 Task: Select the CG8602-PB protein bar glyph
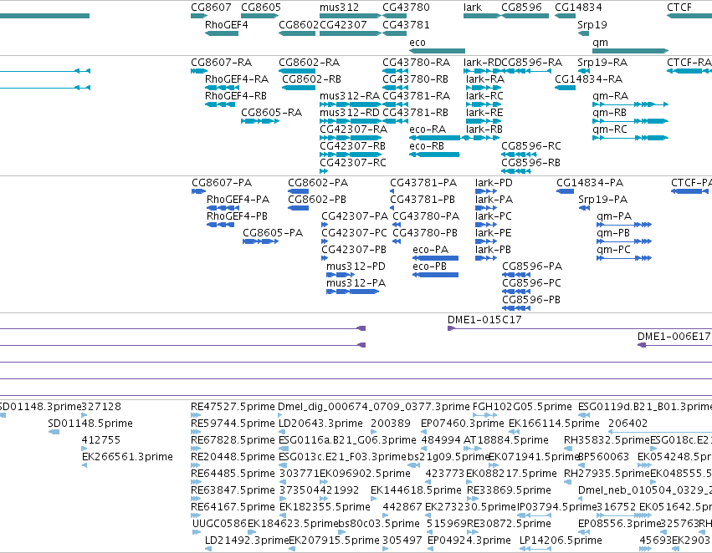point(299,208)
